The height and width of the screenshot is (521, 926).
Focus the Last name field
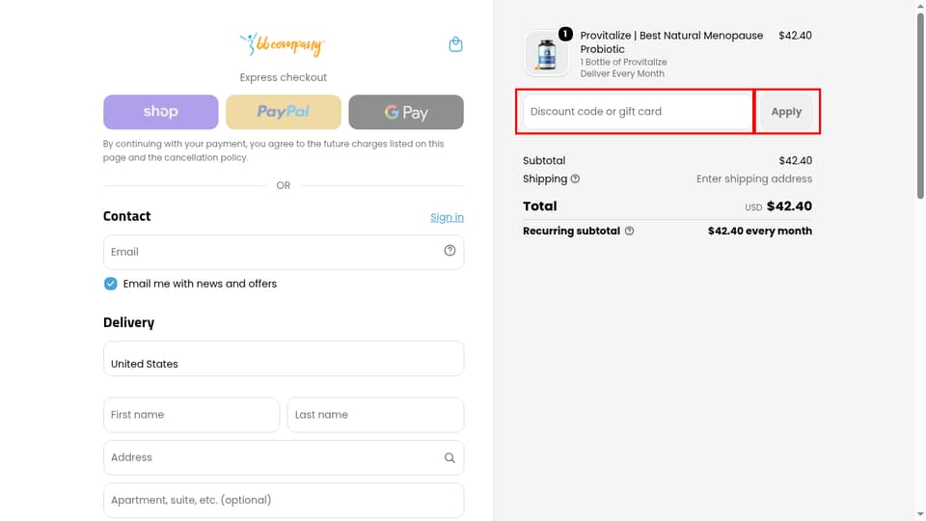(375, 415)
